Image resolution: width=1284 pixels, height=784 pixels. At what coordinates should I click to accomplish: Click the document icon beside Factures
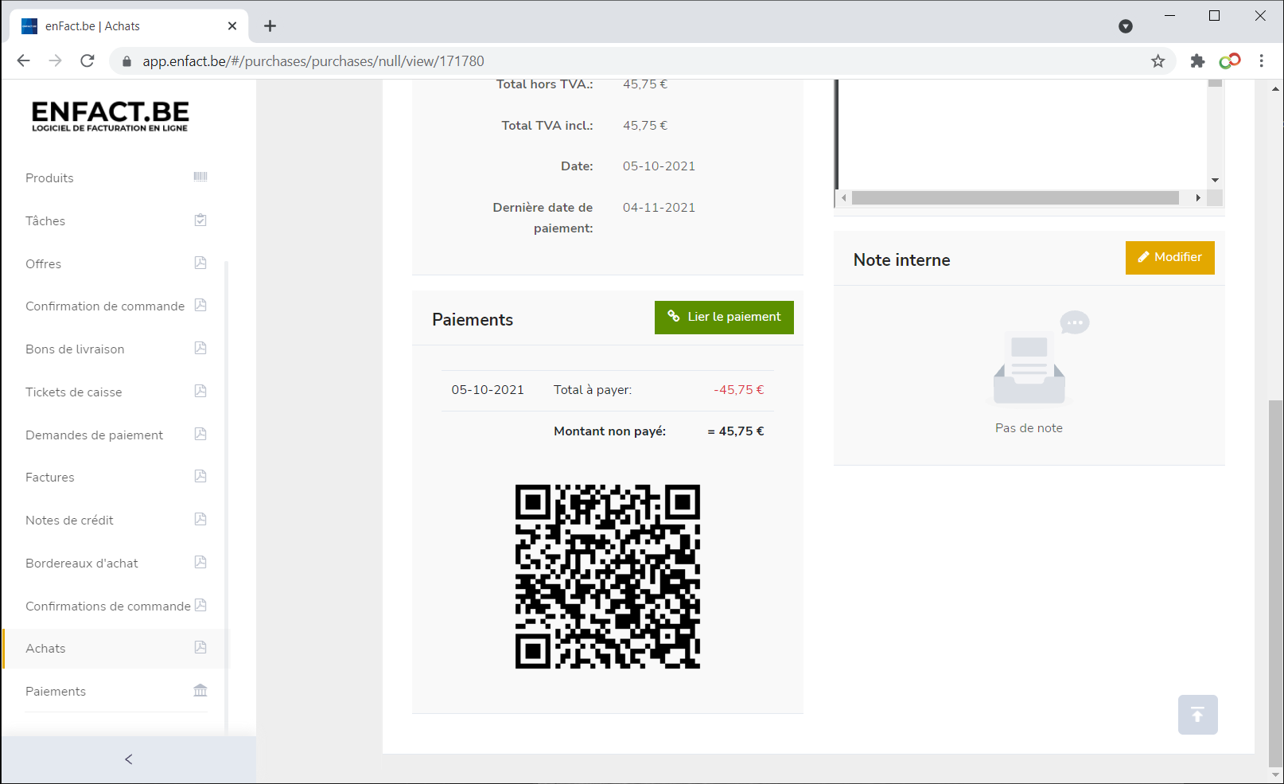(x=200, y=476)
